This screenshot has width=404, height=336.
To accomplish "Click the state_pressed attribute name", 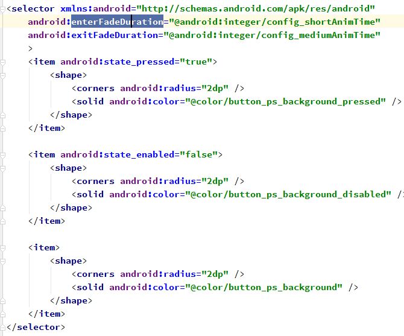I will pos(139,62).
